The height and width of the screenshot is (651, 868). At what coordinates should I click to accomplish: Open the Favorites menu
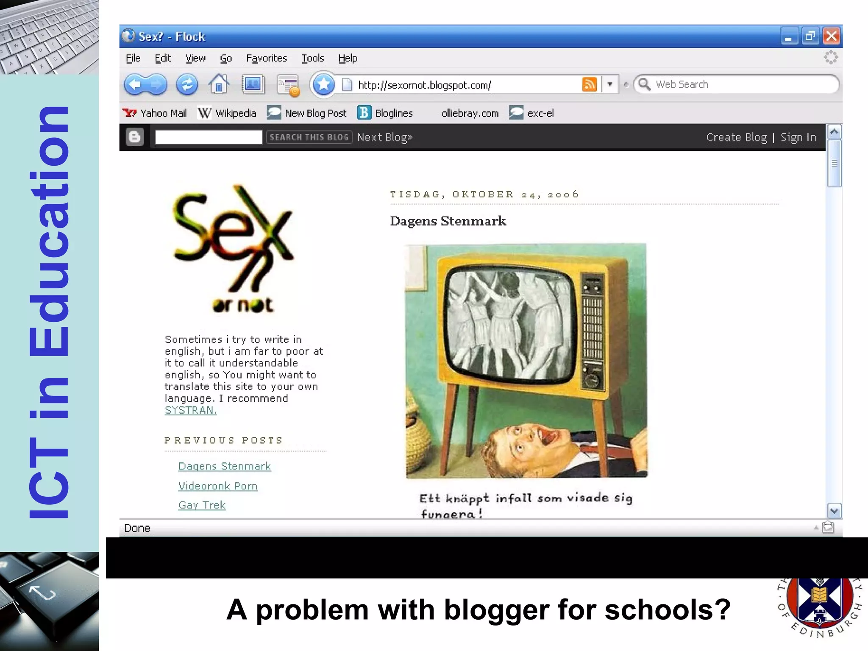click(x=266, y=58)
